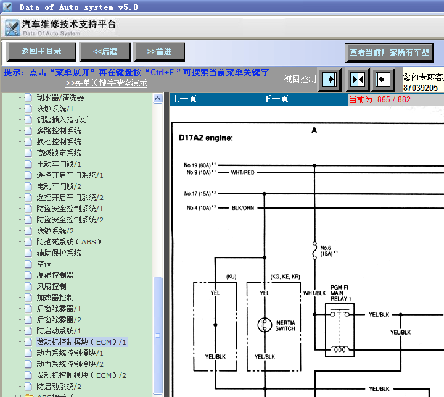Image resolution: width=444 pixels, height=397 pixels.
Task: Select 发动机控制模块(ECM)/1 tree item
Action: point(81,342)
